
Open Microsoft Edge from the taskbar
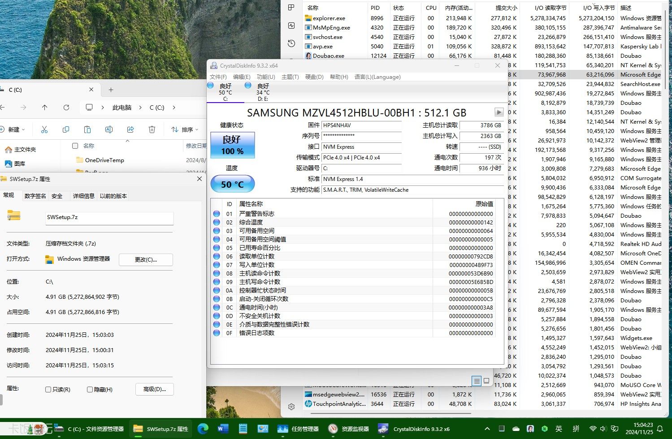(203, 429)
